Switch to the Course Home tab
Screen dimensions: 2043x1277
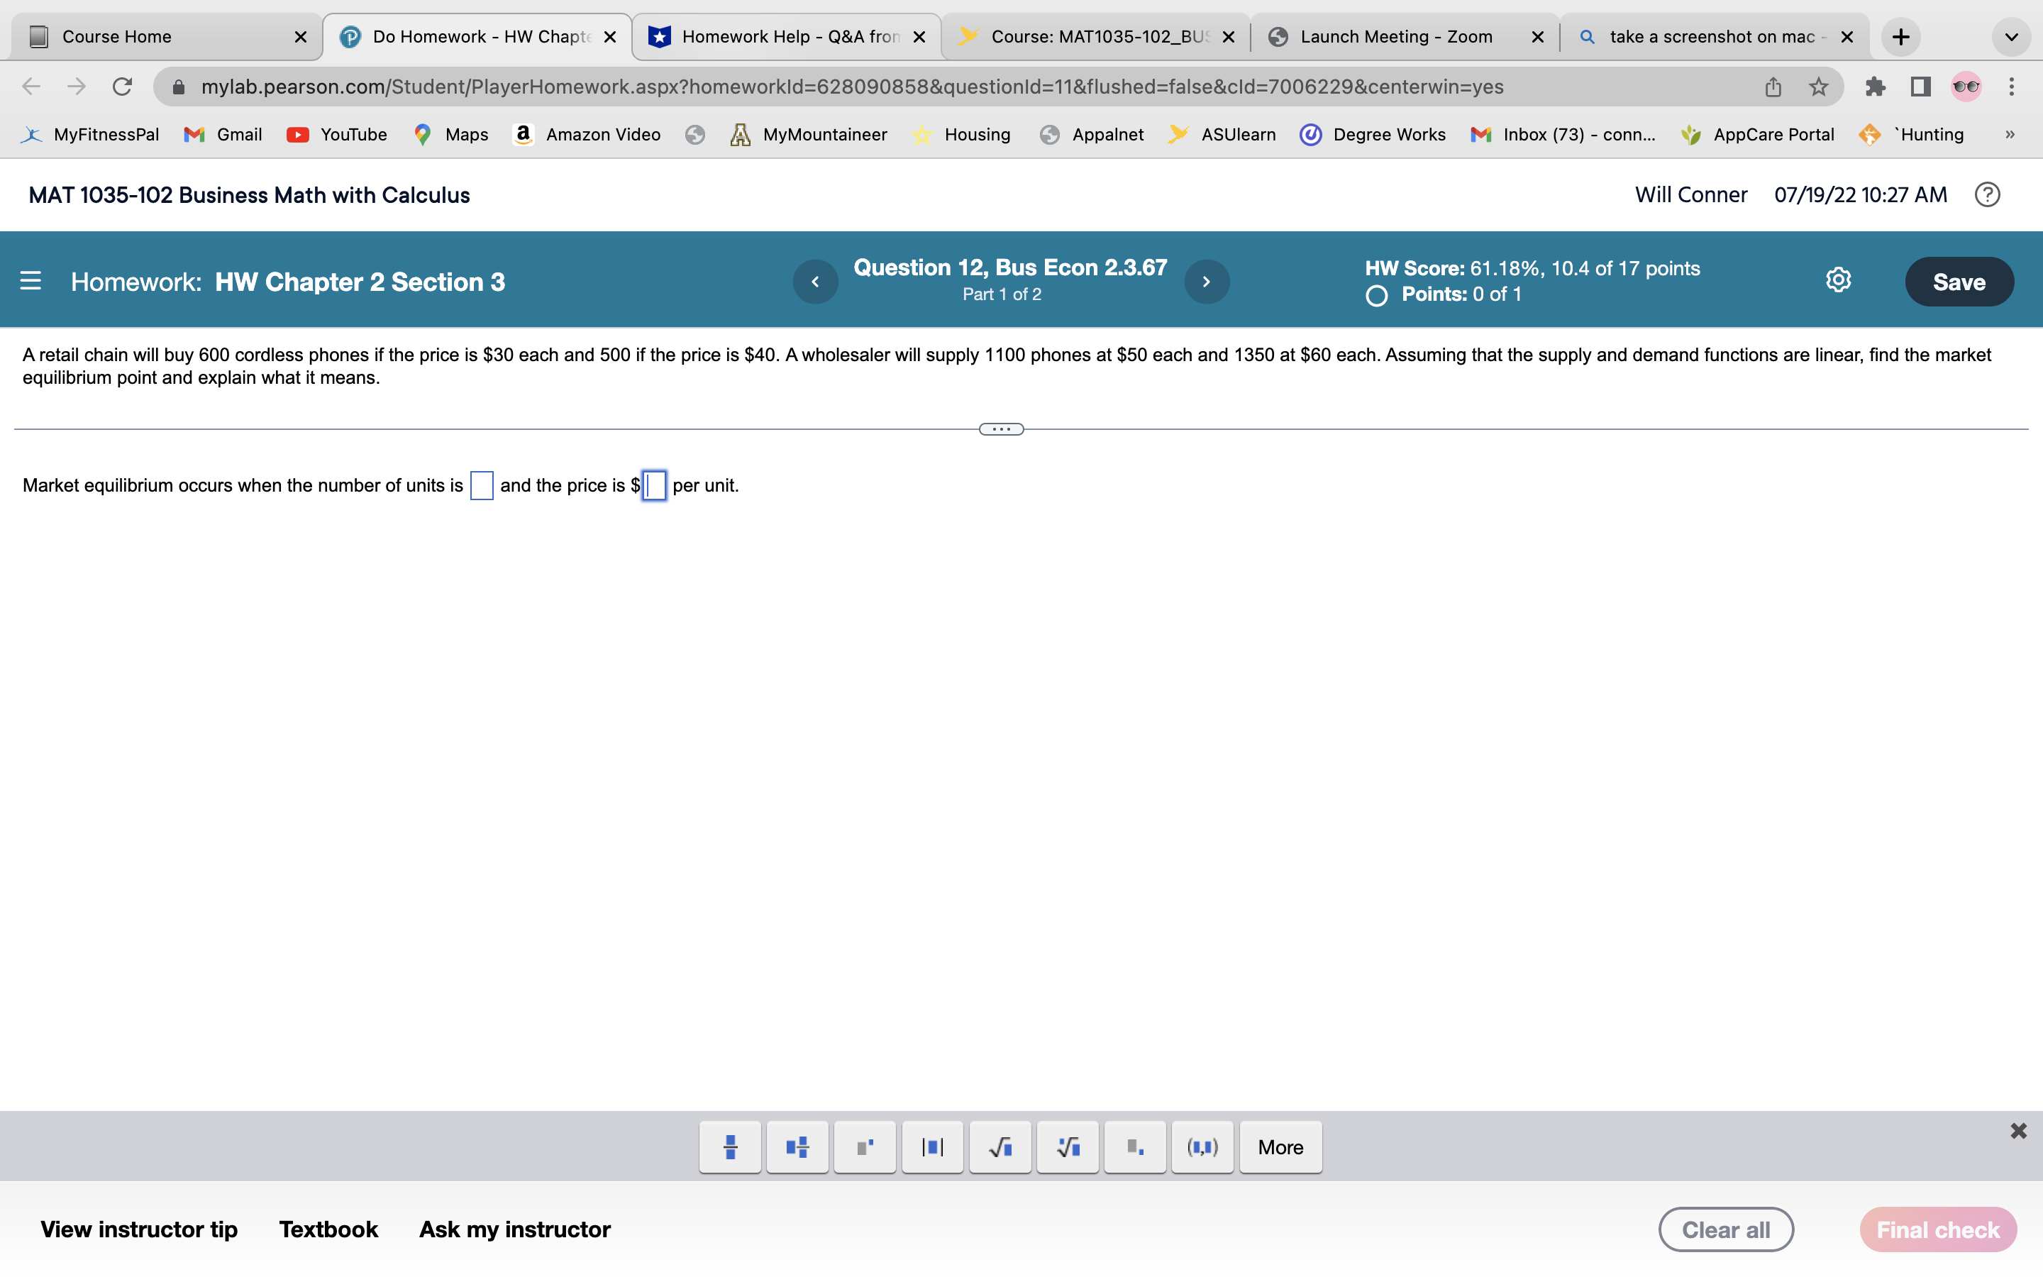pos(160,36)
